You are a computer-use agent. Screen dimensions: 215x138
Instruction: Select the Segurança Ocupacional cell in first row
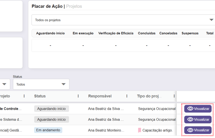point(157,109)
